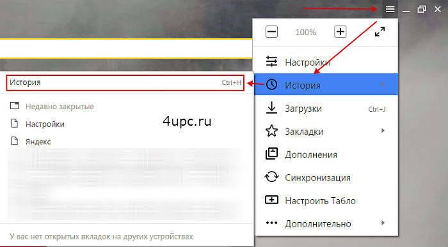Enter fullscreen mode via the arrows icon
448x247 pixels.
point(380,32)
